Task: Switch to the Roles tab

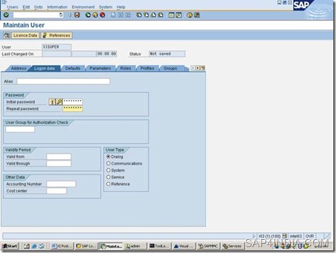Action: coord(126,68)
